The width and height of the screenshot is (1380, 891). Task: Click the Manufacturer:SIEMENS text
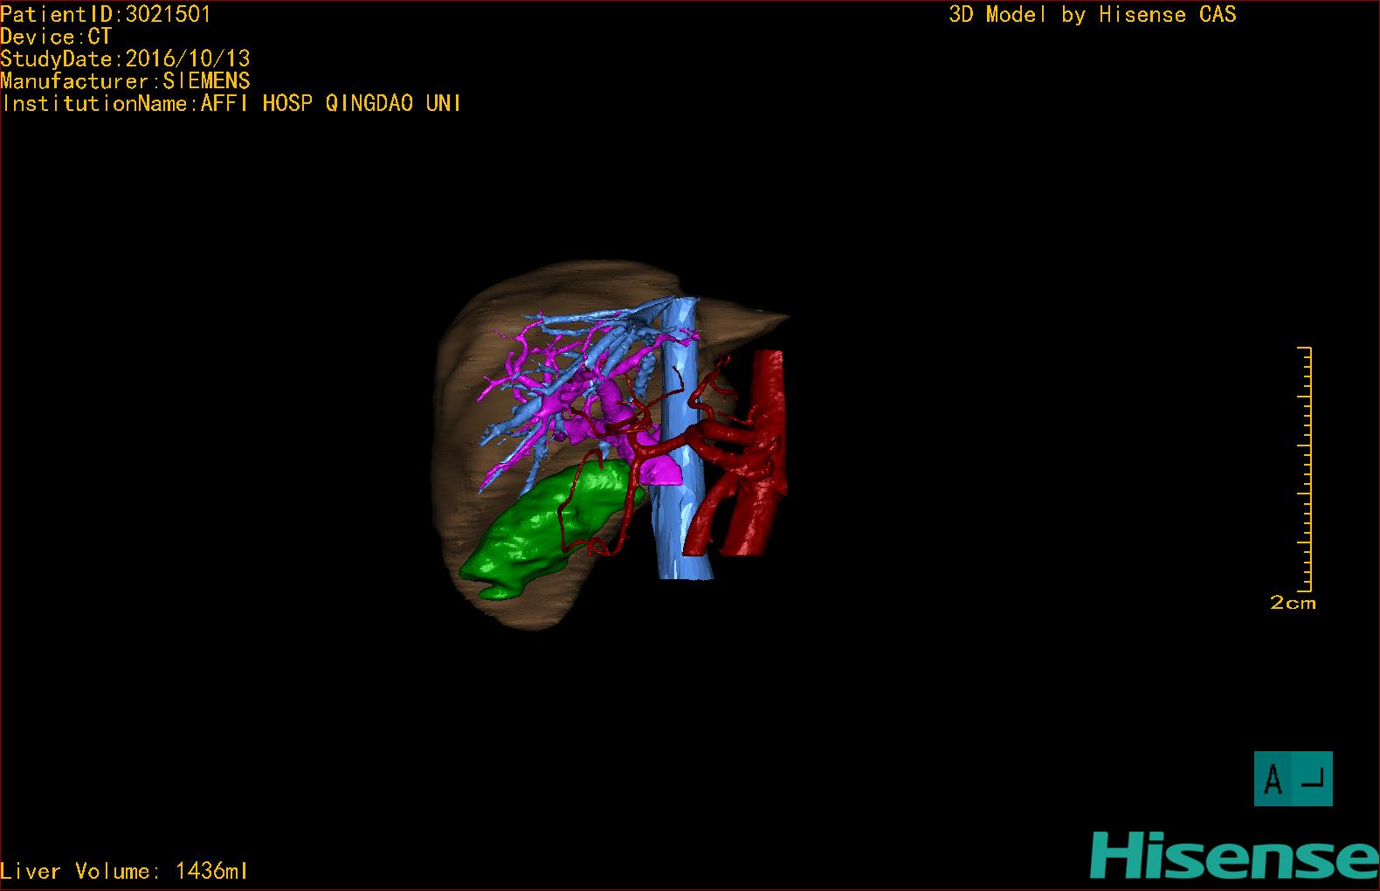[x=126, y=81]
